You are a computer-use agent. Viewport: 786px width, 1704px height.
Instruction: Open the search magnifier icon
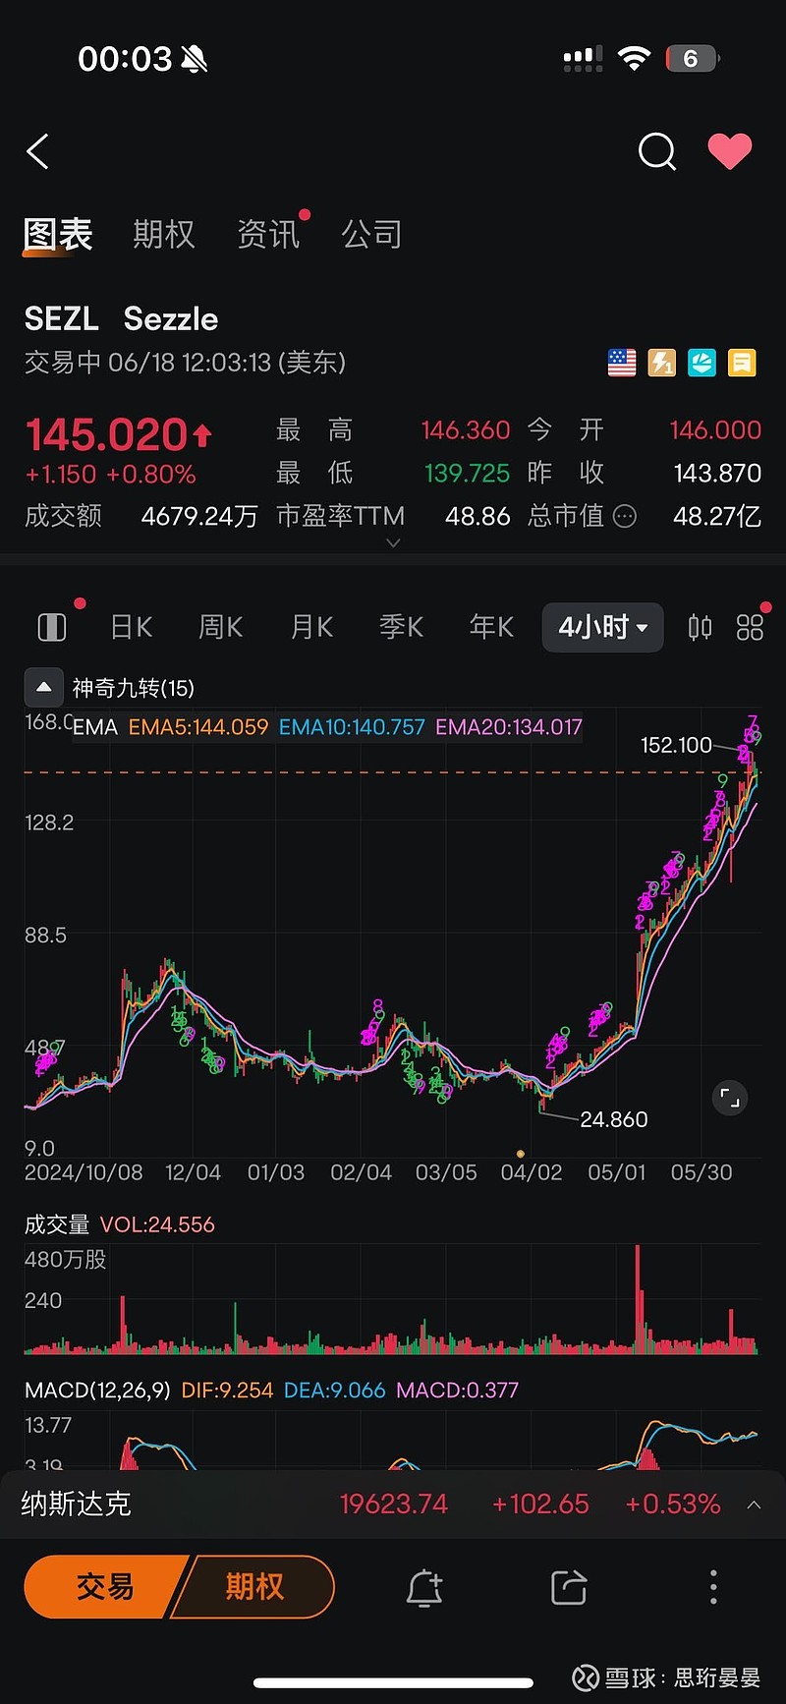point(656,152)
